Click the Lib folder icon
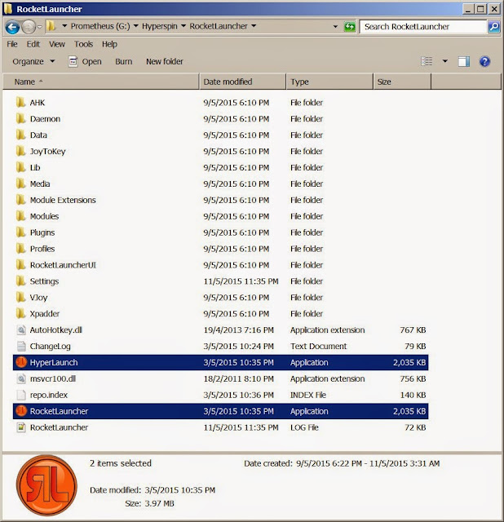Screen dimensions: 504x522 point(21,167)
